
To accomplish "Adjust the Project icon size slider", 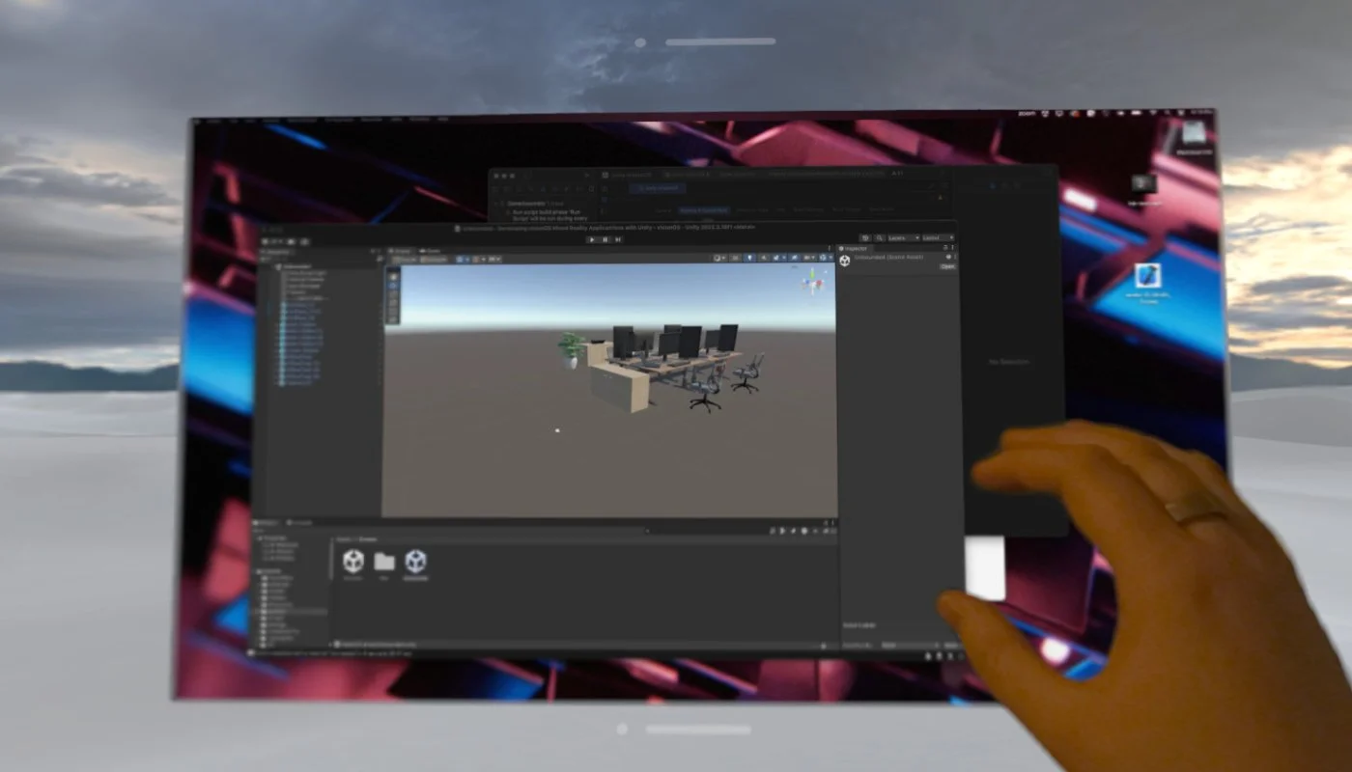I will [x=823, y=646].
